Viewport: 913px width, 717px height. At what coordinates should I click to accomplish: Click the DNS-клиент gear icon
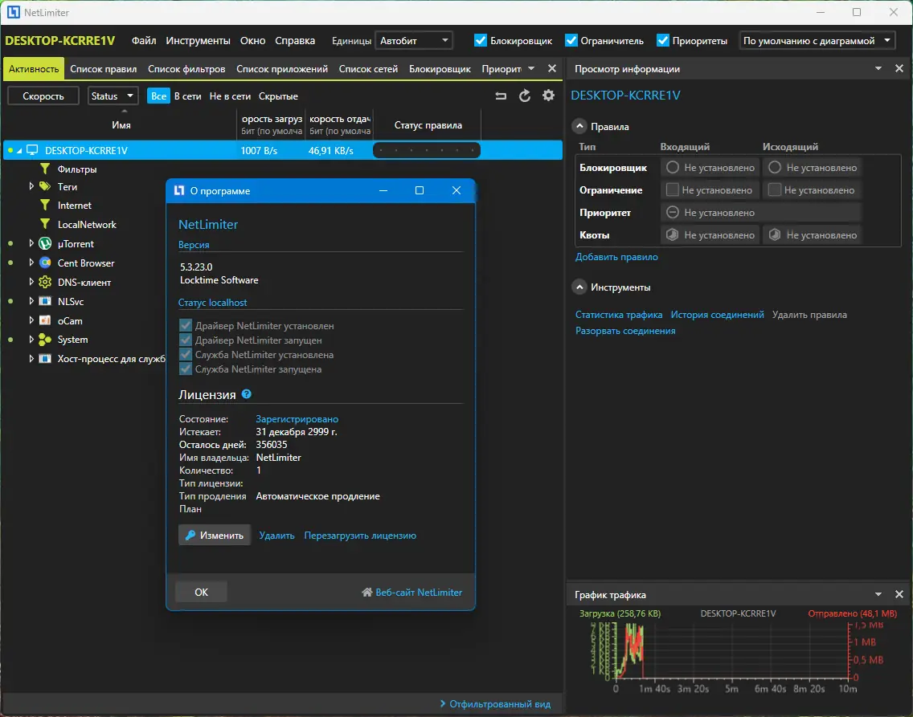(x=45, y=283)
